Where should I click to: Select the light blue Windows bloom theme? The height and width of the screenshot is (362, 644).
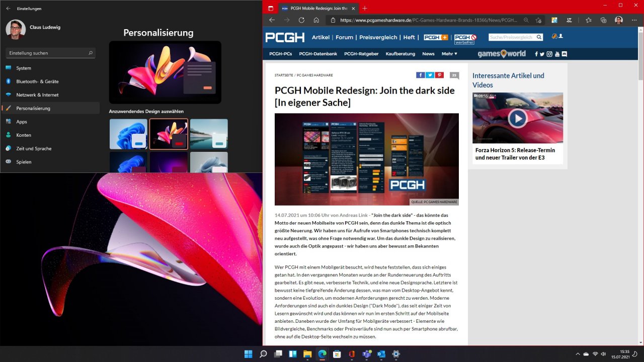(128, 134)
